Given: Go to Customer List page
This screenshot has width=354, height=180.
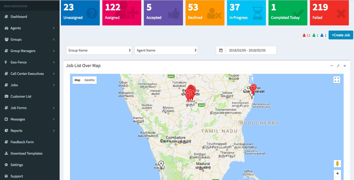Looking at the screenshot, I should pos(30,96).
